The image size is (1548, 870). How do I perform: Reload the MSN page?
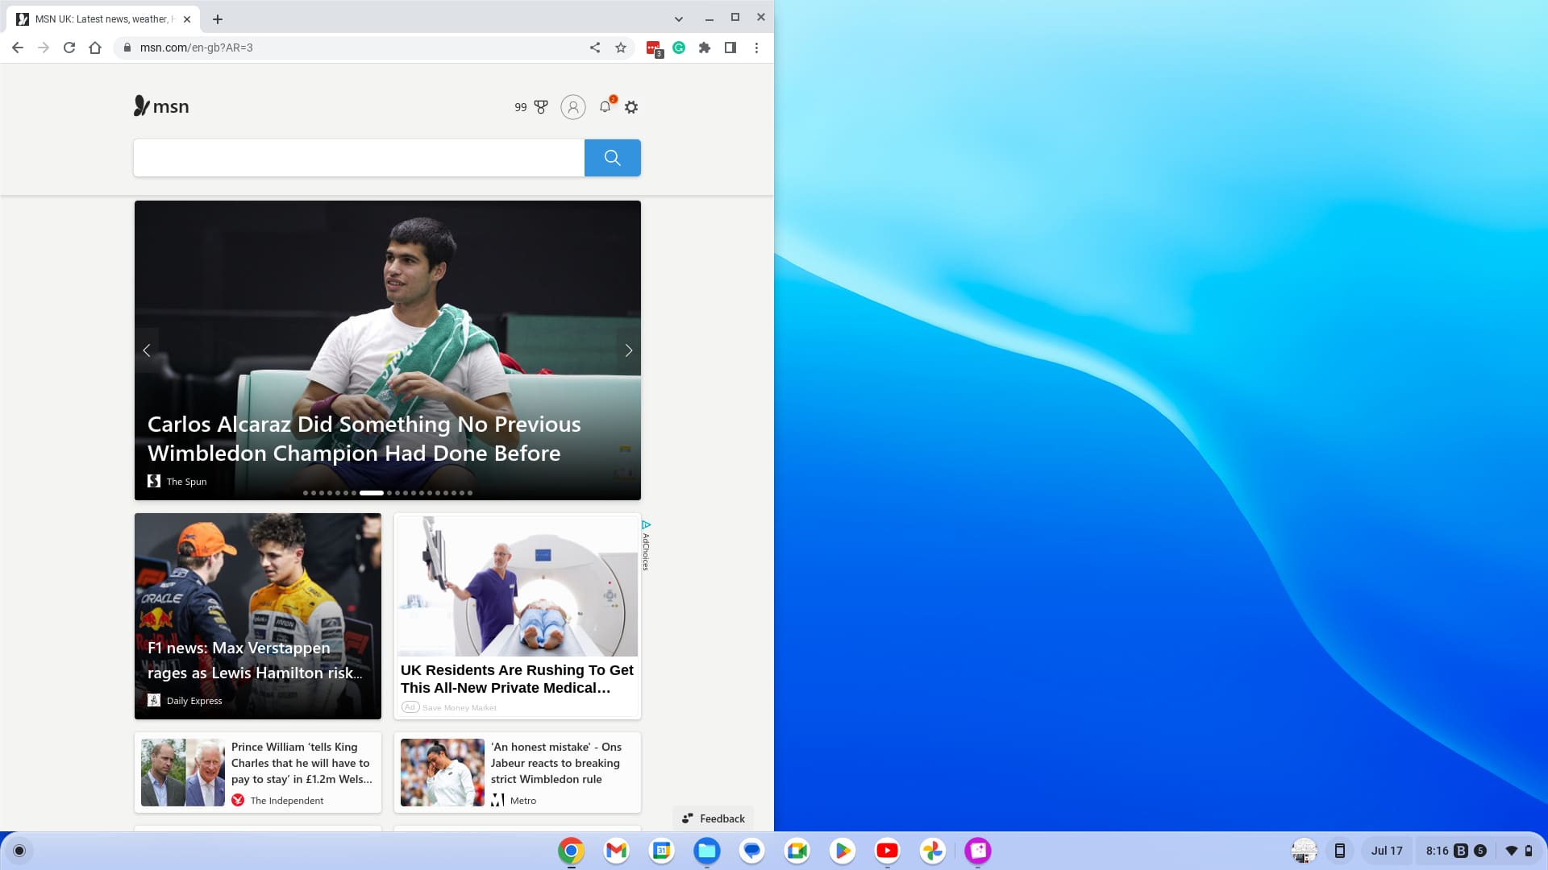pos(69,48)
